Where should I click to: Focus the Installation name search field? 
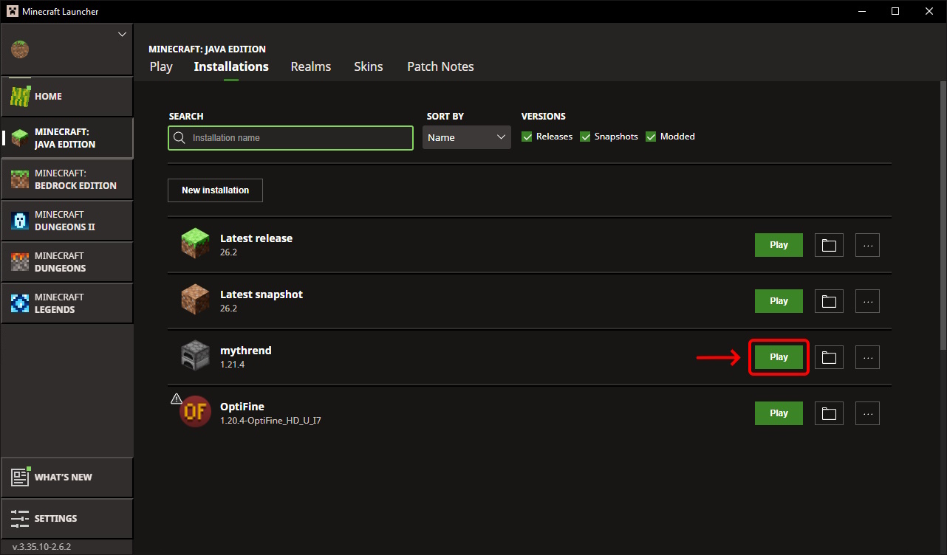[290, 138]
